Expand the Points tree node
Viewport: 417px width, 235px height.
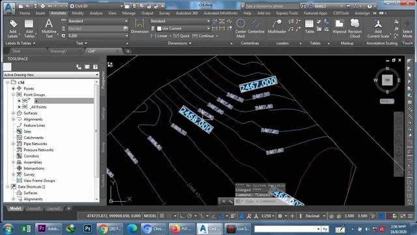click(13, 89)
